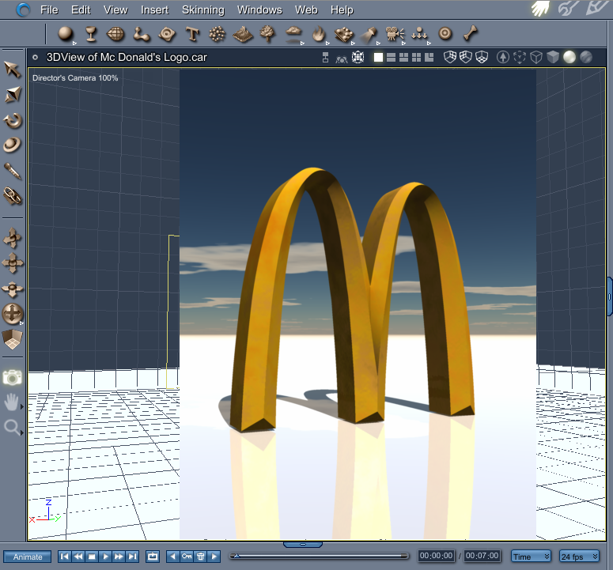
Task: Expand the zoom tool flyout arrow
Action: pyautogui.click(x=21, y=432)
